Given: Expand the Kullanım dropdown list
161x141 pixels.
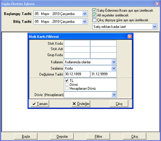Looking at the screenshot, I should 114,62.
